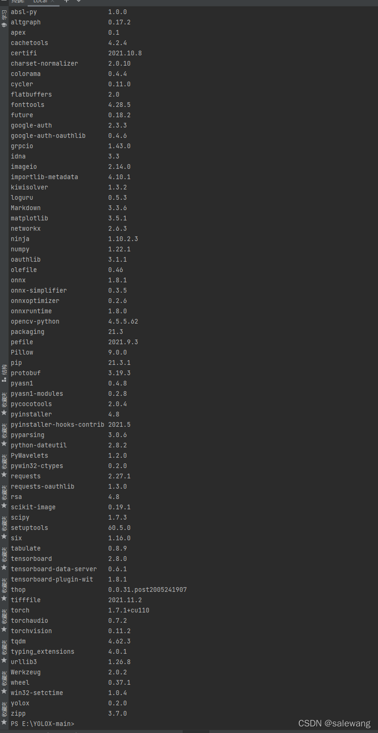The image size is (378, 733).
Task: Click the pywin32-ctypes package name
Action: [37, 466]
